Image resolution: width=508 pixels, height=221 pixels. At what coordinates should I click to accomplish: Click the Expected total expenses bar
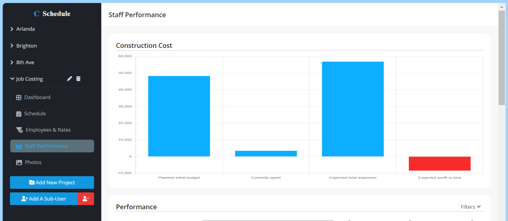pos(352,109)
